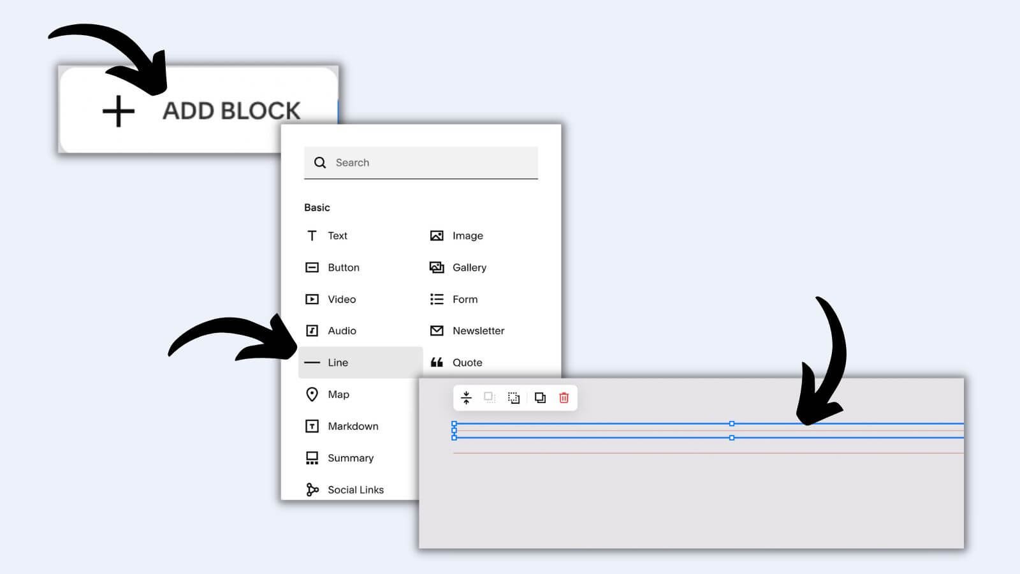Select the Text block label
The image size is (1020, 574).
pyautogui.click(x=337, y=235)
